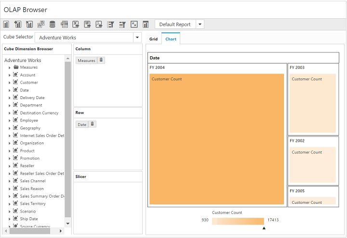The image size is (347, 238).
Task: Expand the Ship Date node arrow
Action: (x=9, y=219)
